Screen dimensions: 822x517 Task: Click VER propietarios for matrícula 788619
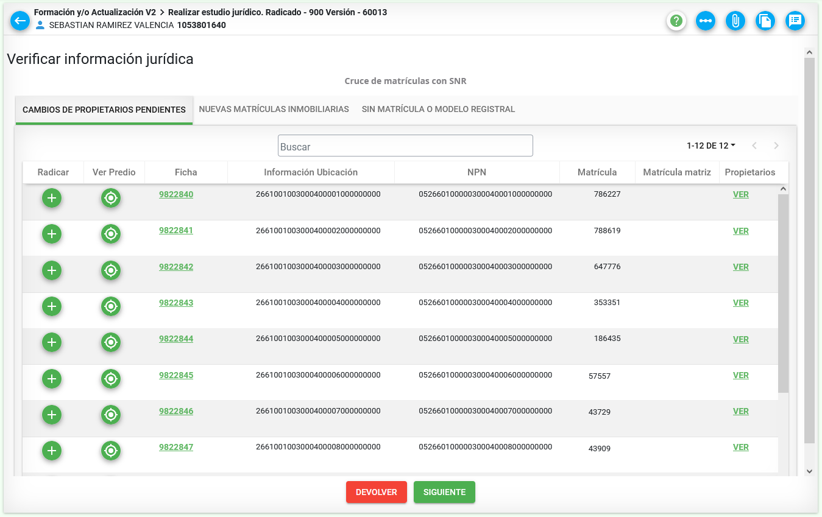tap(741, 231)
